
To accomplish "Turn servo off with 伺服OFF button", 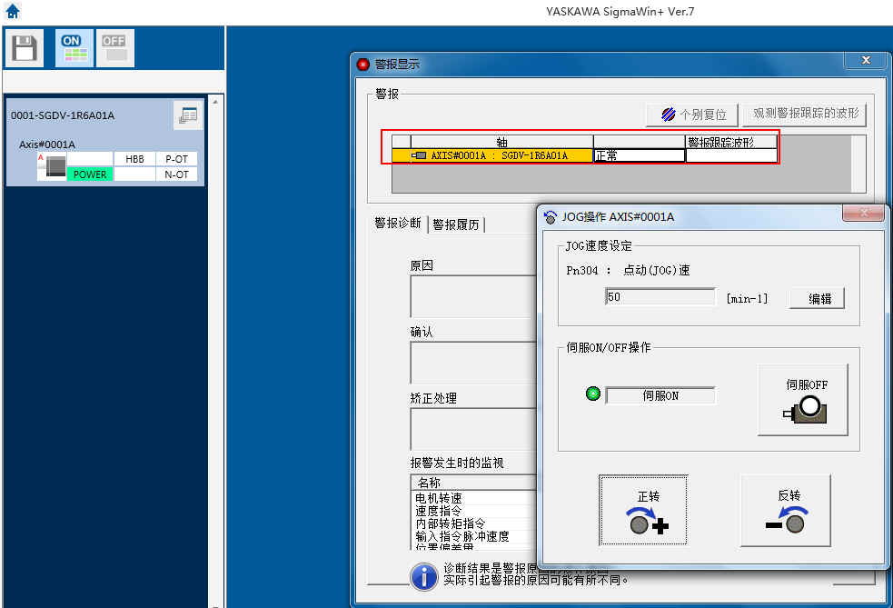I will [x=803, y=400].
